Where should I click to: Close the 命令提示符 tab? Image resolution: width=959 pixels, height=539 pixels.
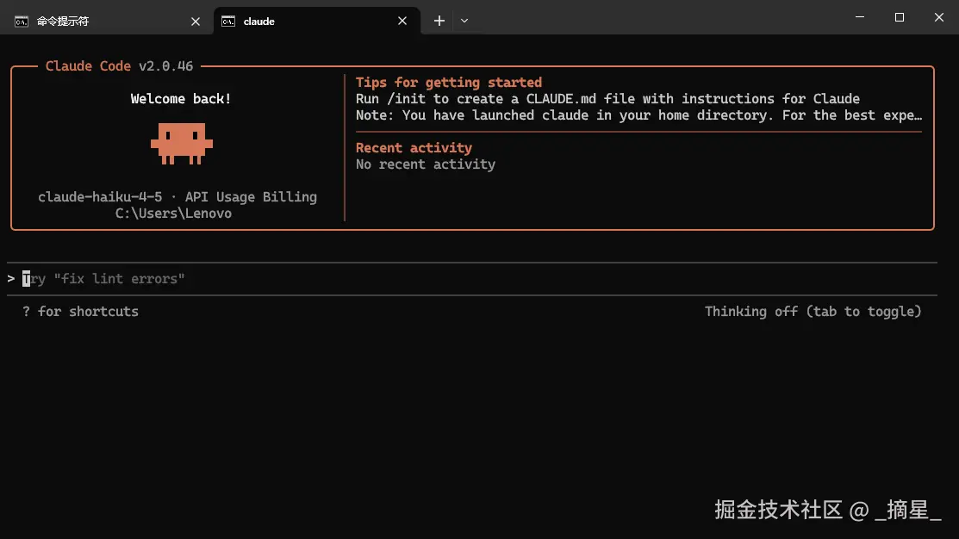(x=196, y=21)
